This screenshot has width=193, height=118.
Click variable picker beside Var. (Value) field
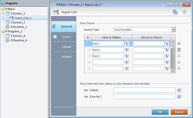coord(179,90)
